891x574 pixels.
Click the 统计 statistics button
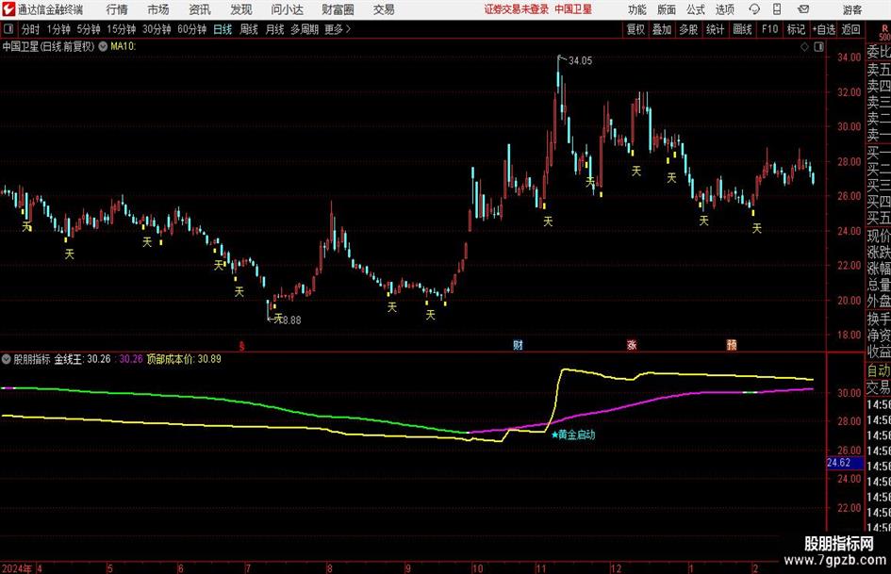click(716, 29)
